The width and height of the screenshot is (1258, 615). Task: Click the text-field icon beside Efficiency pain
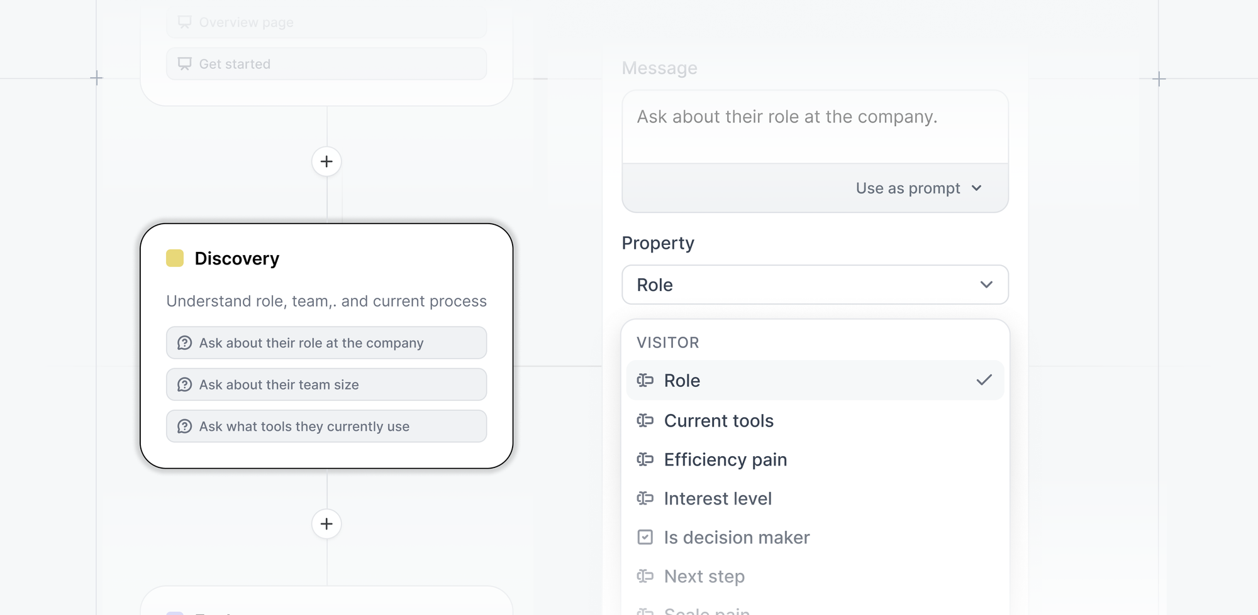pyautogui.click(x=645, y=459)
